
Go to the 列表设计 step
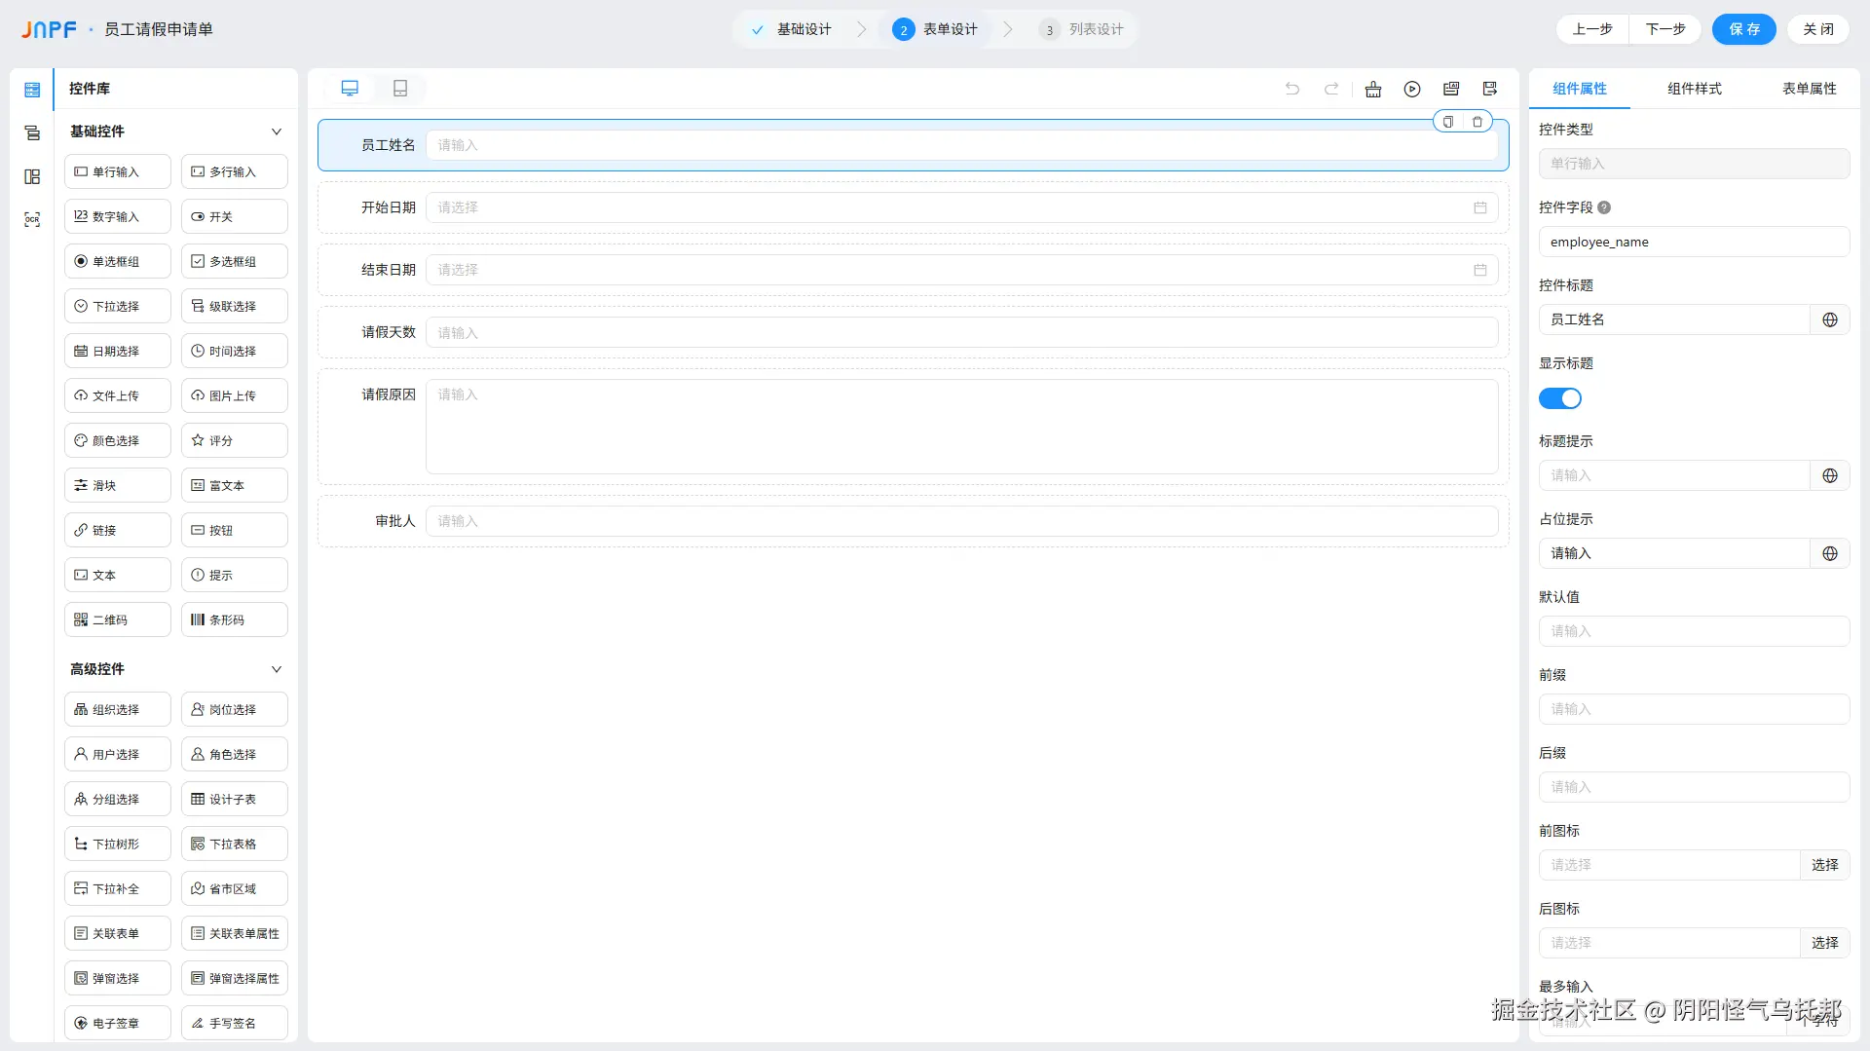click(x=1082, y=29)
